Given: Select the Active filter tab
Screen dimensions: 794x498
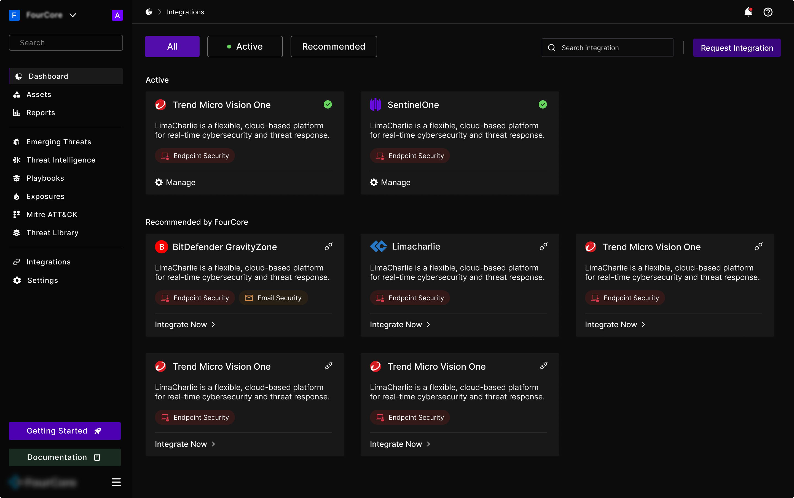Looking at the screenshot, I should click(245, 47).
